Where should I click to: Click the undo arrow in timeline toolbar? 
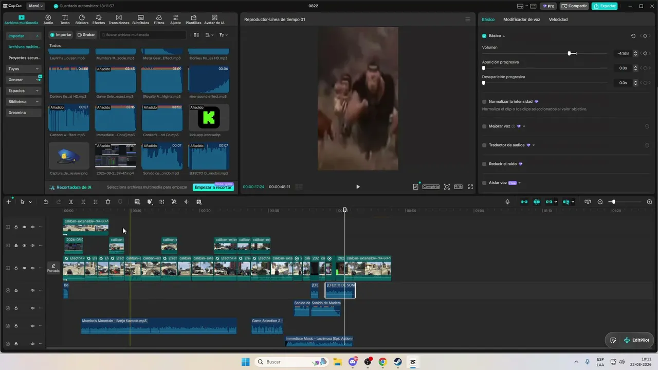[46, 202]
